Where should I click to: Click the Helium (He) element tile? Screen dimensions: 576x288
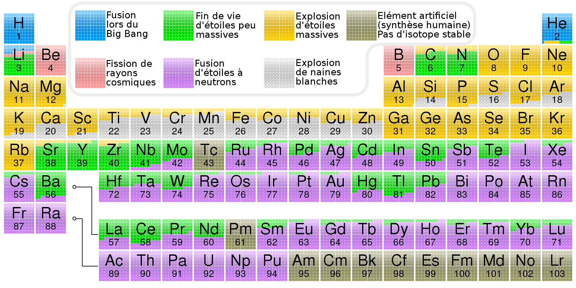click(x=557, y=29)
